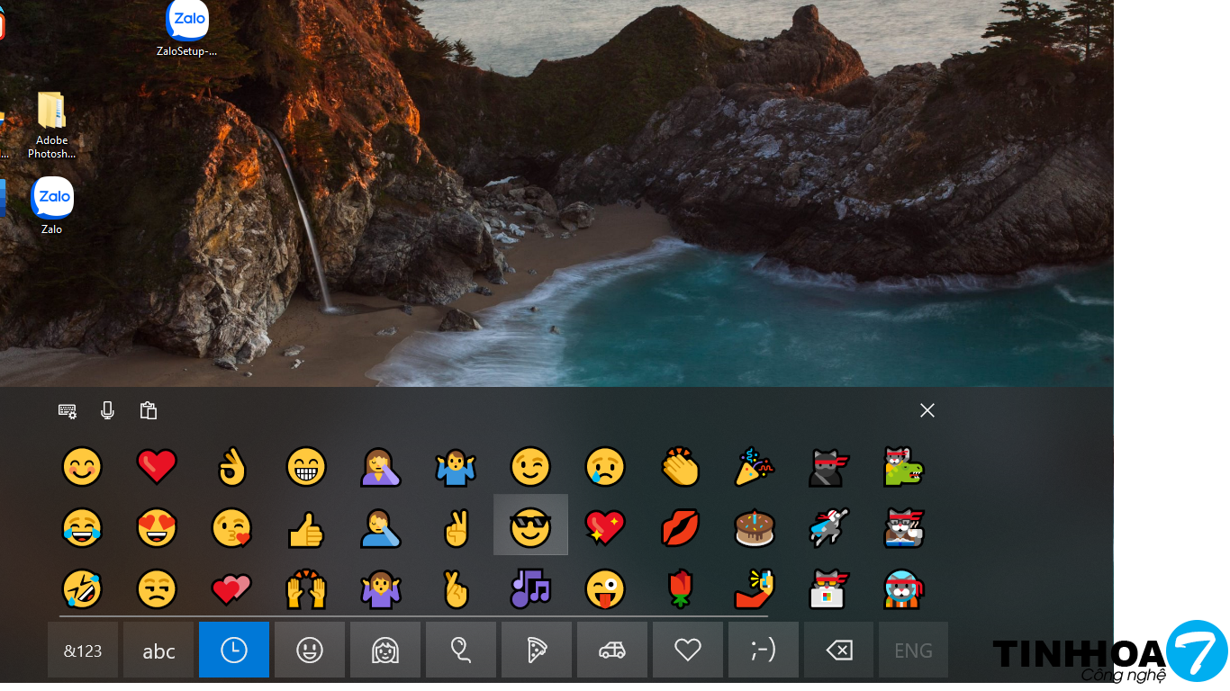Switch to the recently used emoji tab
The image size is (1230, 691).
234,650
